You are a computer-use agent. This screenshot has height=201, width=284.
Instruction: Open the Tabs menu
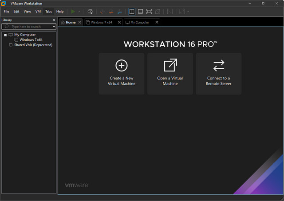tap(48, 12)
